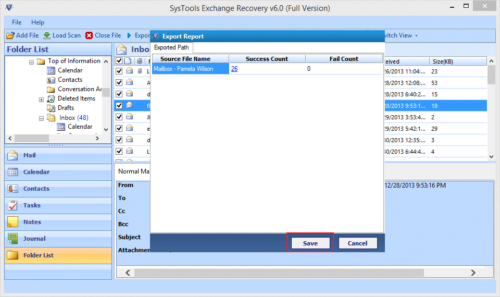Uncheck the checkbox on the 53 KB row
Screen dimensions: 500x297
[119, 83]
